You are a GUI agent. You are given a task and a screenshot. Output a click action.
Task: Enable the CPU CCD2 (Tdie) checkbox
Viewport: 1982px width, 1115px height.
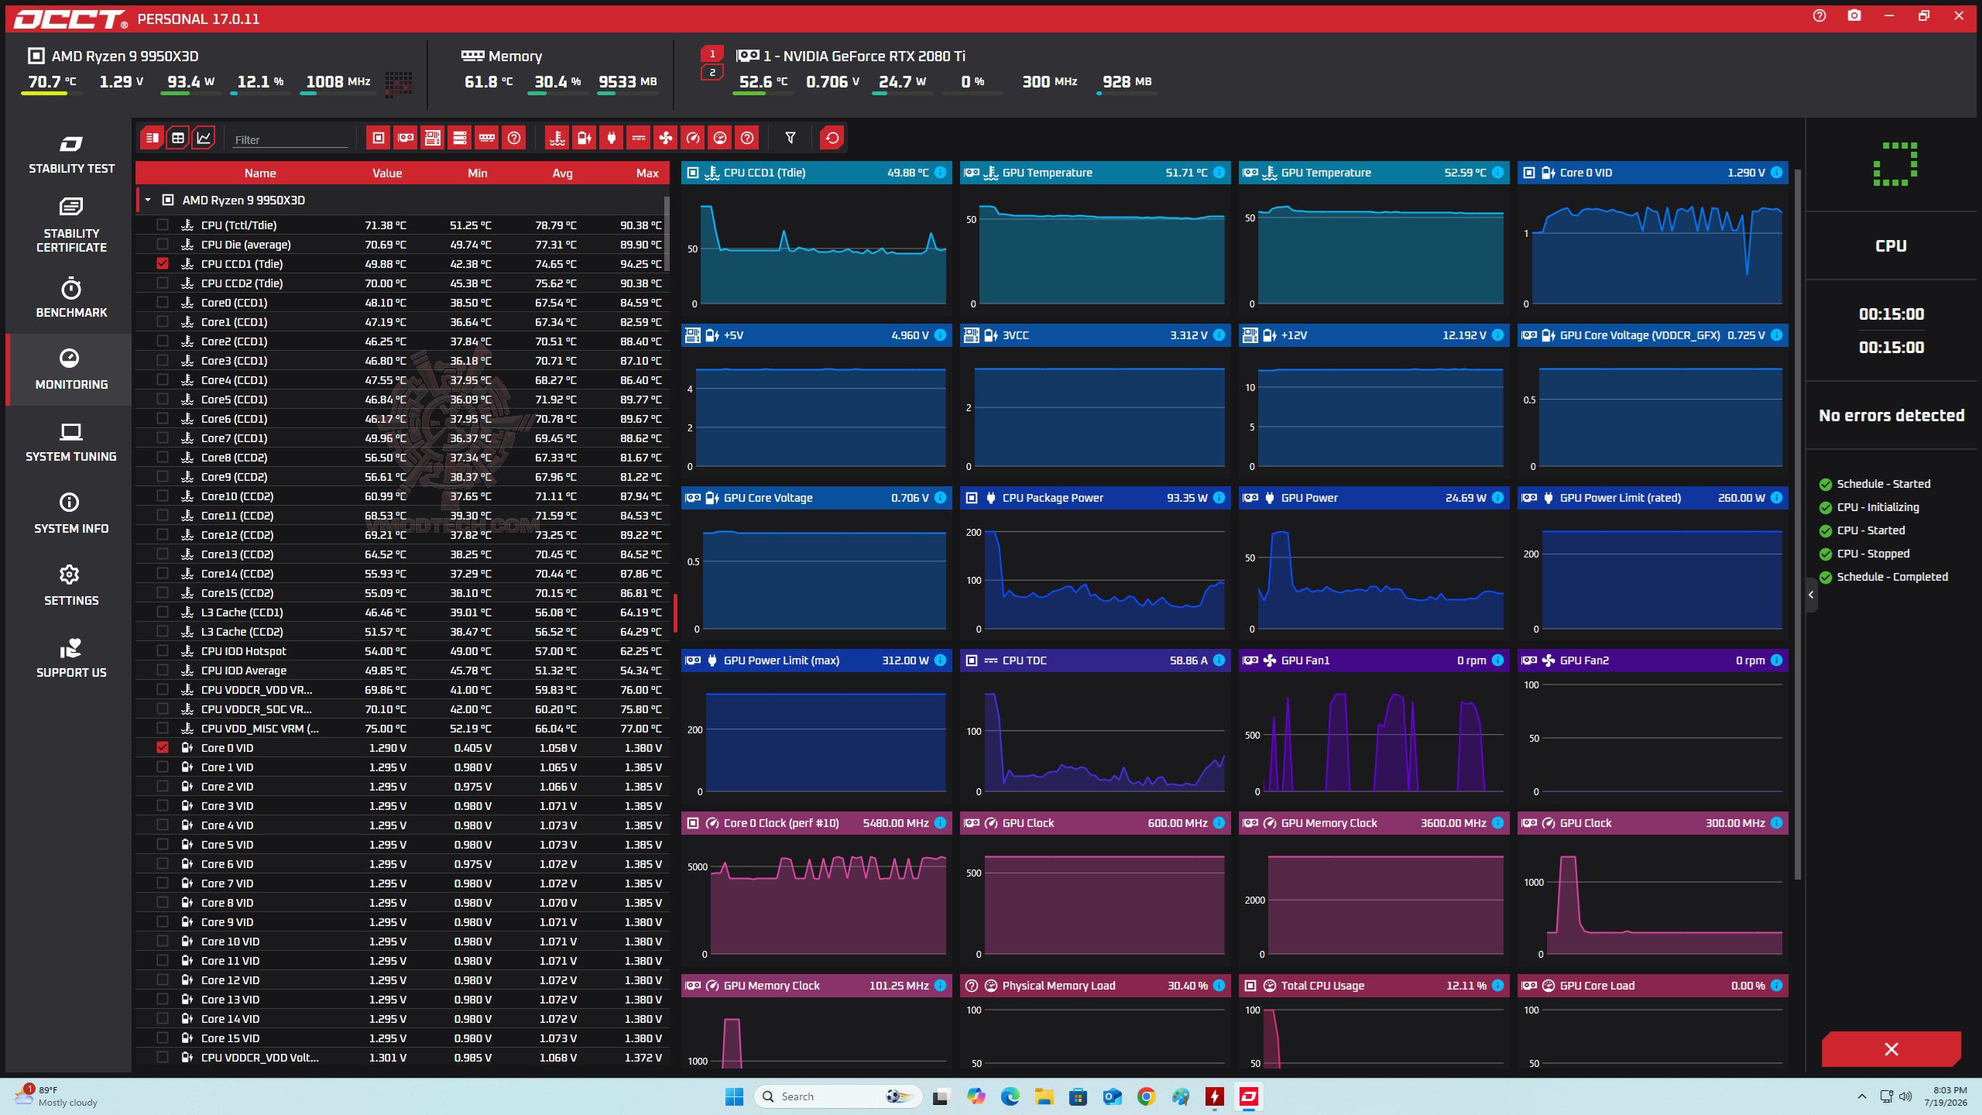162,283
